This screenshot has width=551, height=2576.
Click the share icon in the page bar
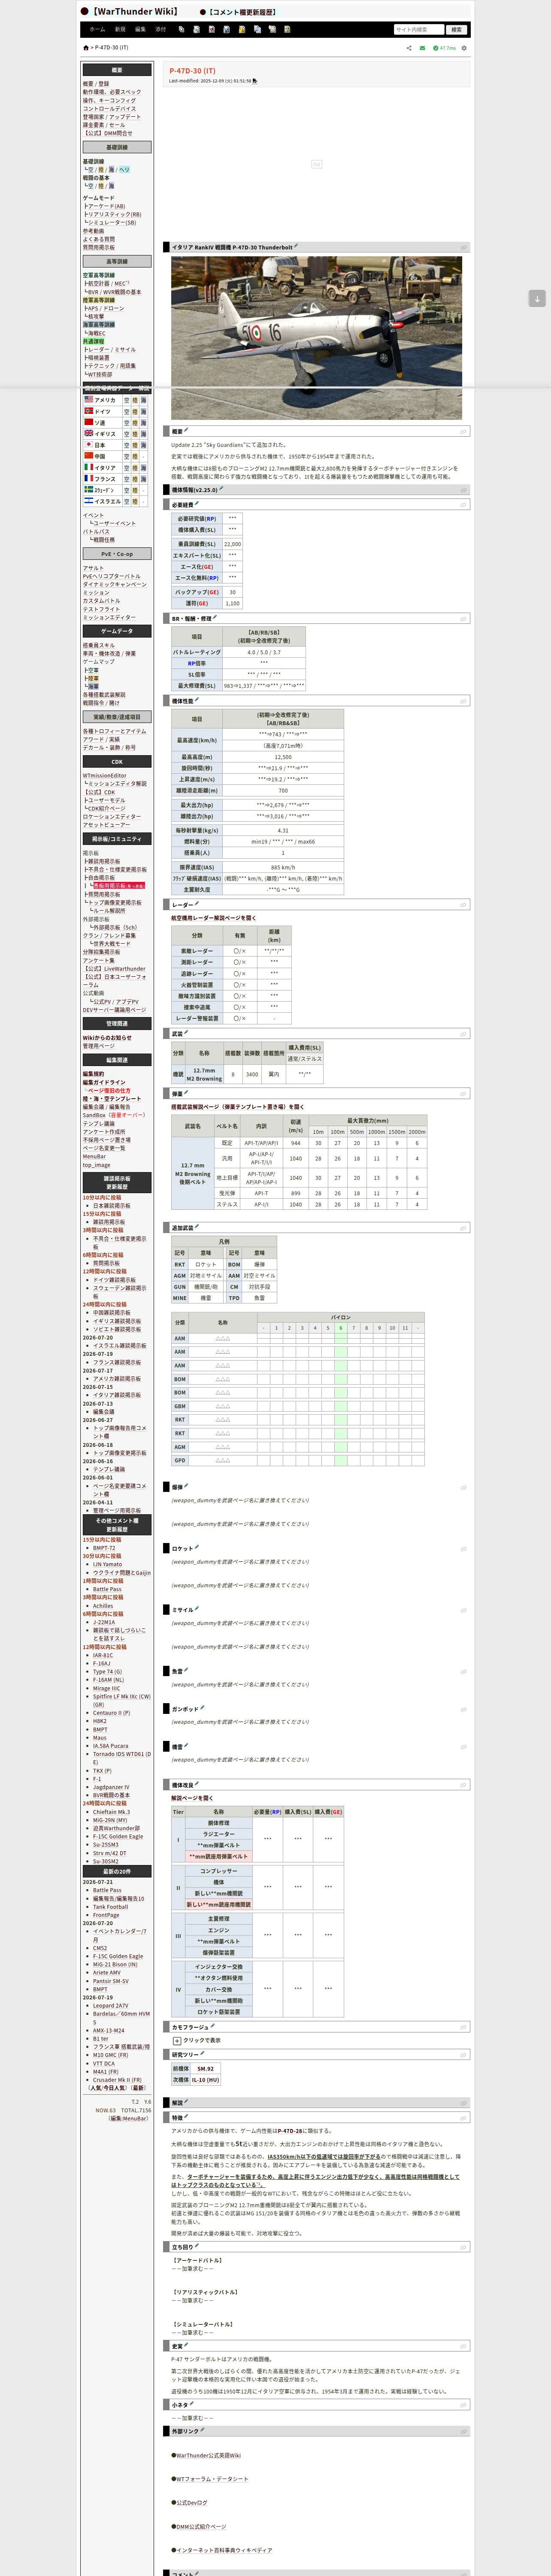tap(409, 48)
